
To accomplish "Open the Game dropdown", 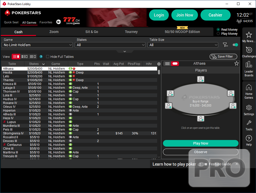I will pyautogui.click(x=37, y=45).
